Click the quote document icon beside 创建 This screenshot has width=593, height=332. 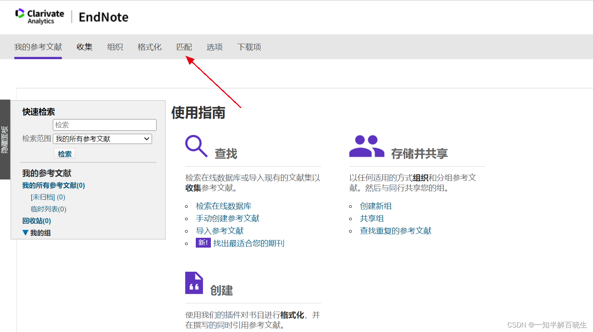(x=194, y=283)
